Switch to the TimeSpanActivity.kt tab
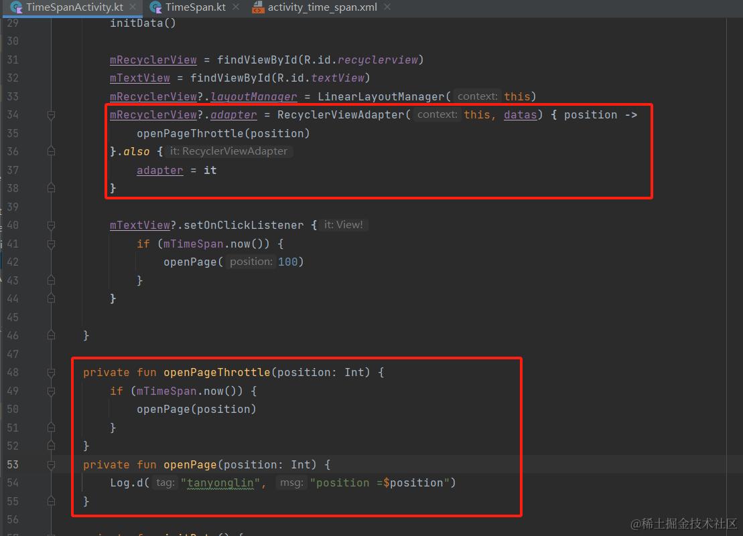 [x=74, y=7]
